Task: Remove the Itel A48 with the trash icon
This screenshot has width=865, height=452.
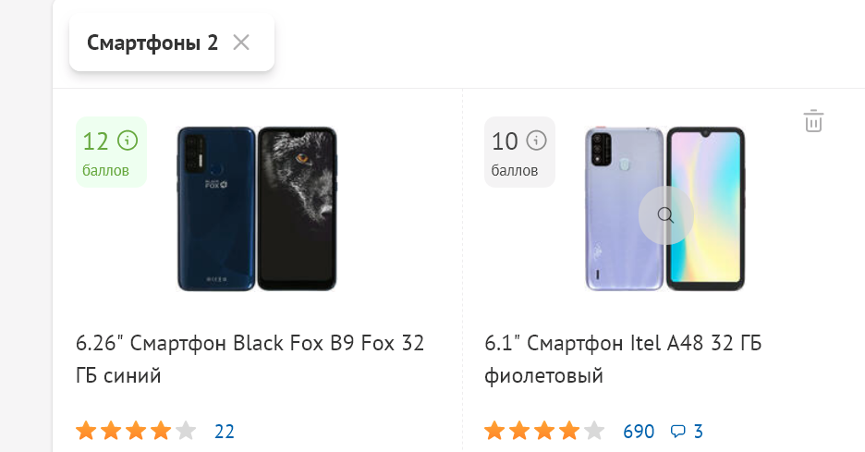Action: click(813, 121)
